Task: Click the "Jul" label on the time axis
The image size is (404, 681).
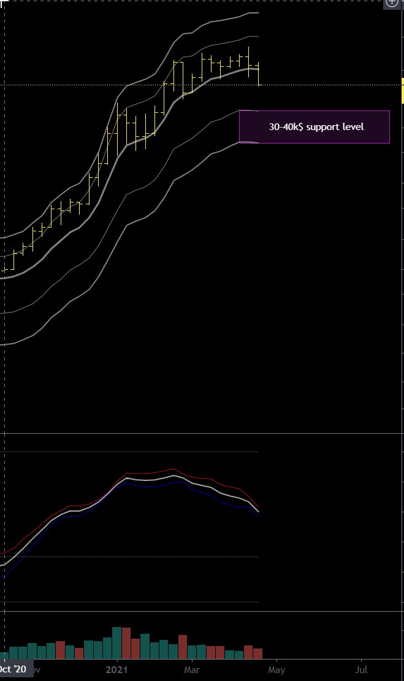Action: point(361,669)
